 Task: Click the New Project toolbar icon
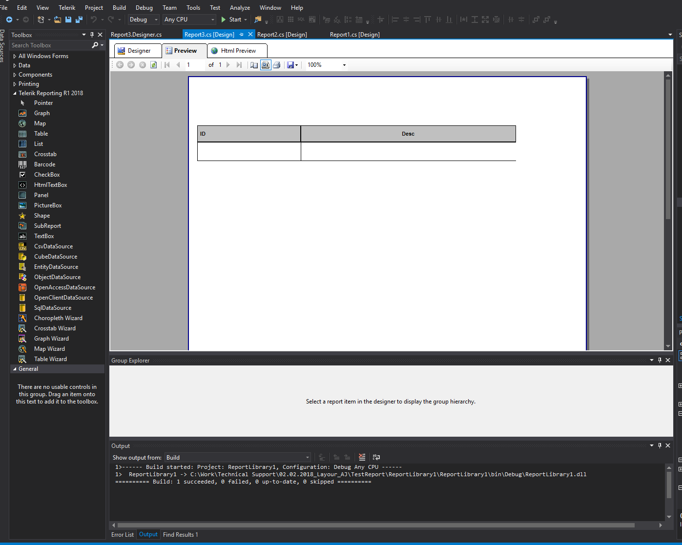click(x=41, y=20)
